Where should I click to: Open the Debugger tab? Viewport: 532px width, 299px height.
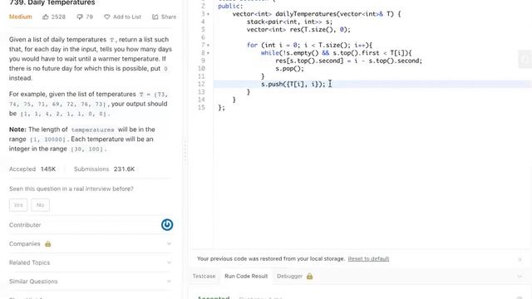289,276
